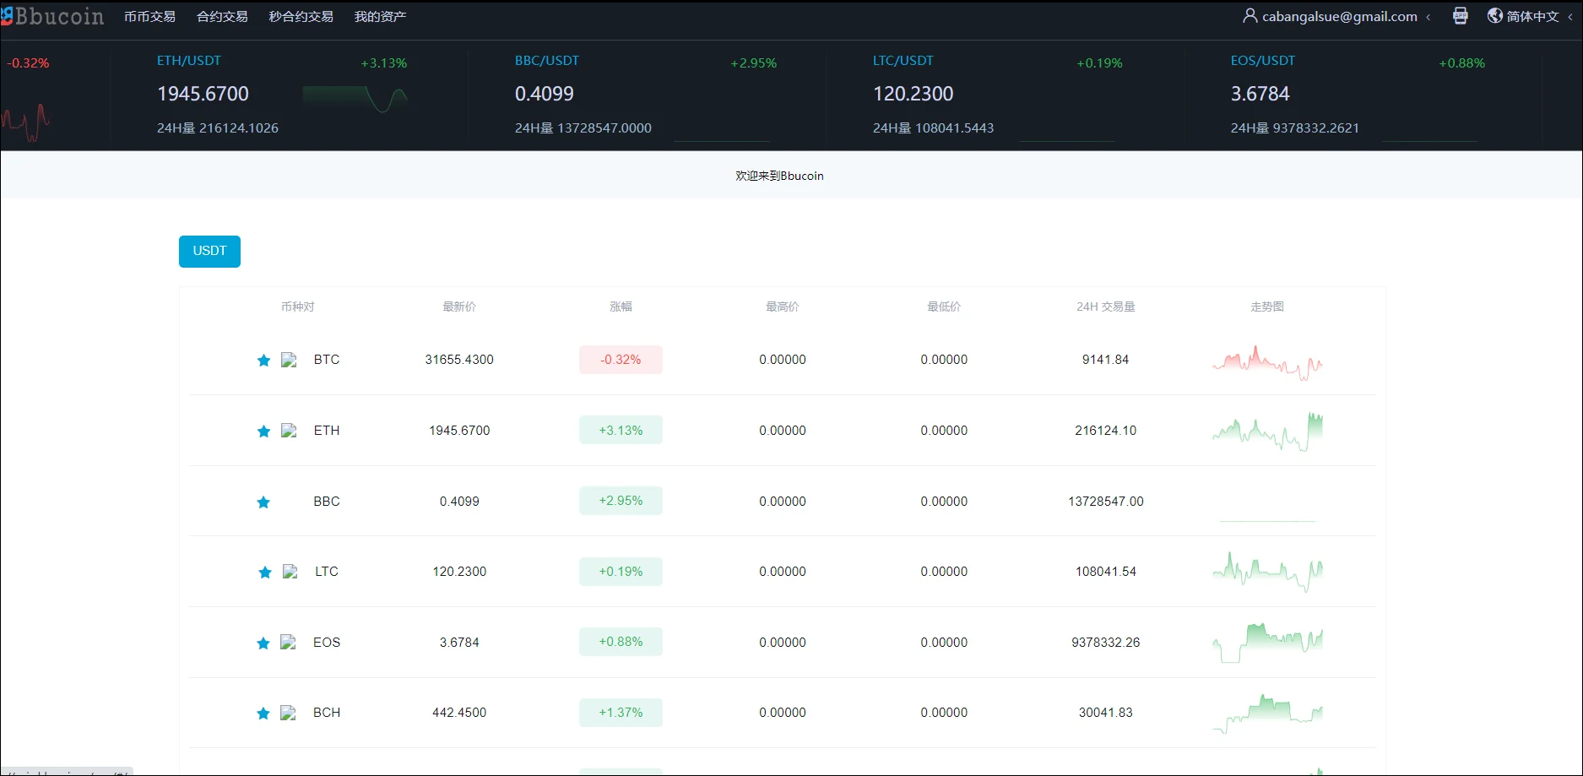Click the red mini chart in ticker
Image resolution: width=1583 pixels, height=776 pixels.
pos(25,123)
